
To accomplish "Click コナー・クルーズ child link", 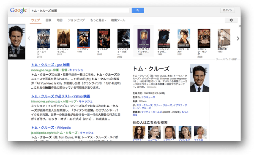I will (163, 105).
